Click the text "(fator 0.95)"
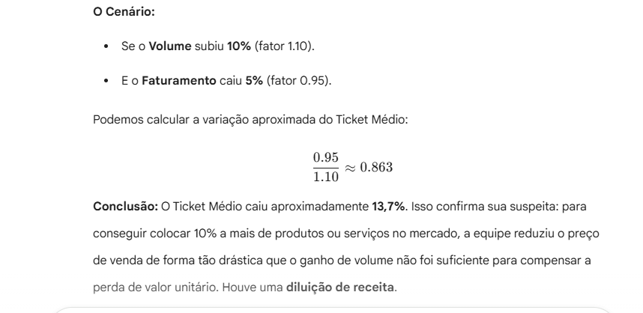This screenshot has width=643, height=313. click(298, 81)
